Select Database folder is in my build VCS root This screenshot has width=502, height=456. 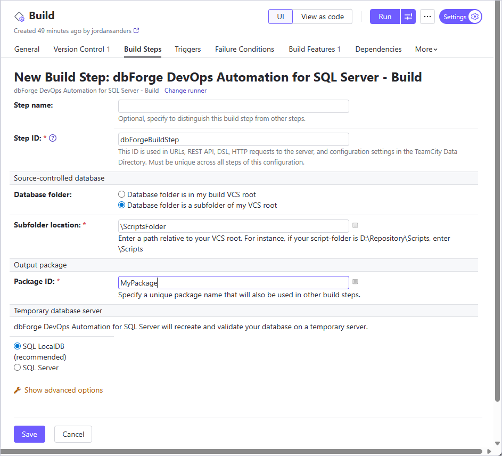point(122,194)
